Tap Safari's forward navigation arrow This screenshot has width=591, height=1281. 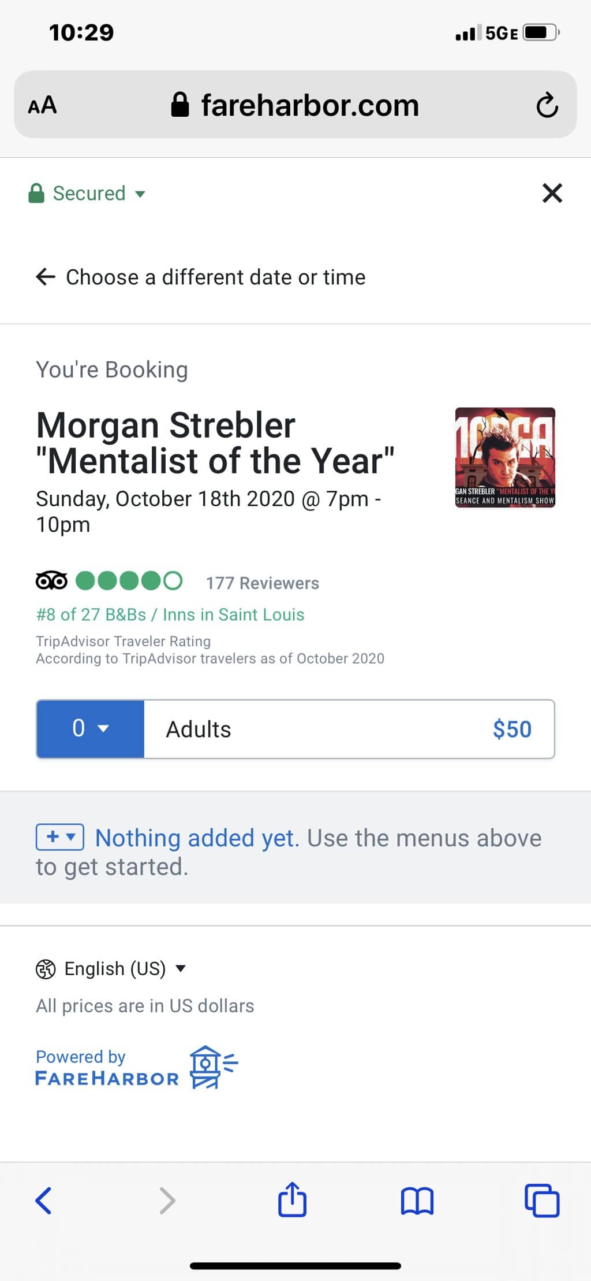[167, 1200]
